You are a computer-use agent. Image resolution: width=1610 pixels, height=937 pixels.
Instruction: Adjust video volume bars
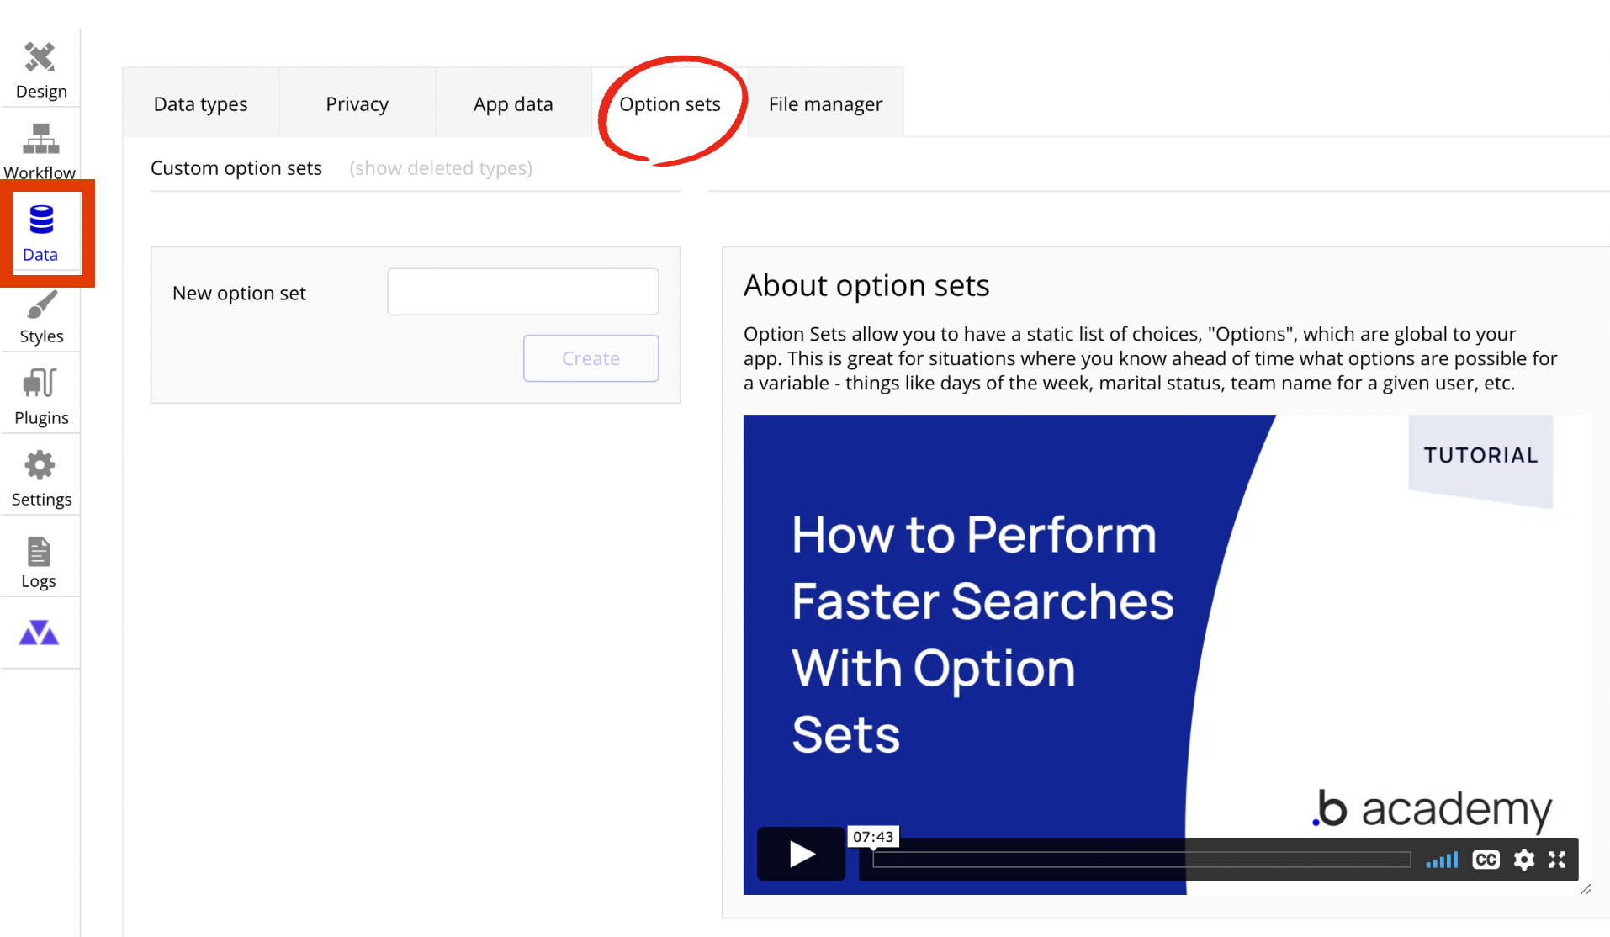tap(1442, 860)
